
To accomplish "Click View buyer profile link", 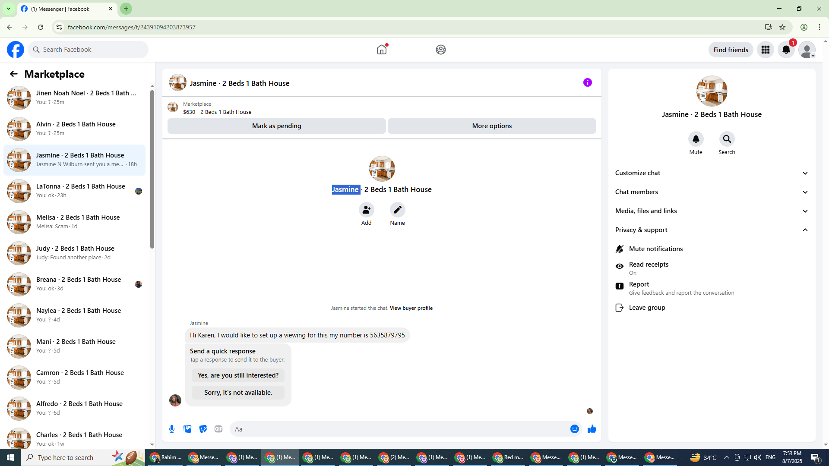I will coord(411,308).
